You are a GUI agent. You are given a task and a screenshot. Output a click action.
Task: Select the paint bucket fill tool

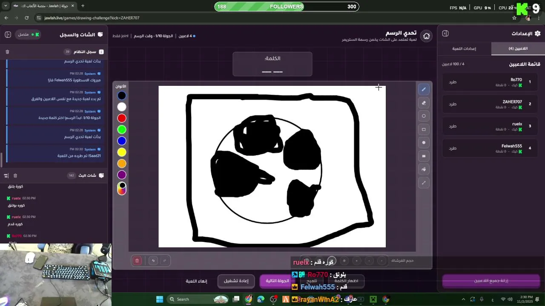424,169
